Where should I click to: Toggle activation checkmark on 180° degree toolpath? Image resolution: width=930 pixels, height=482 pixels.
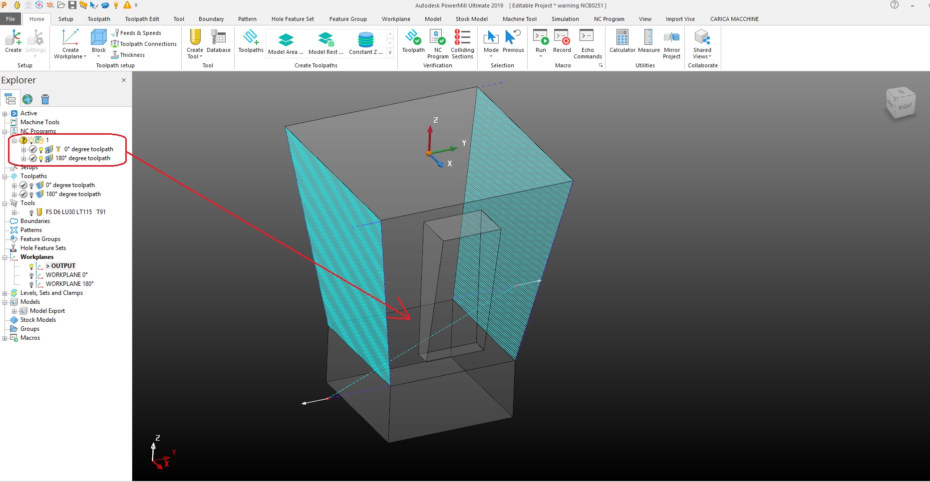click(x=23, y=194)
